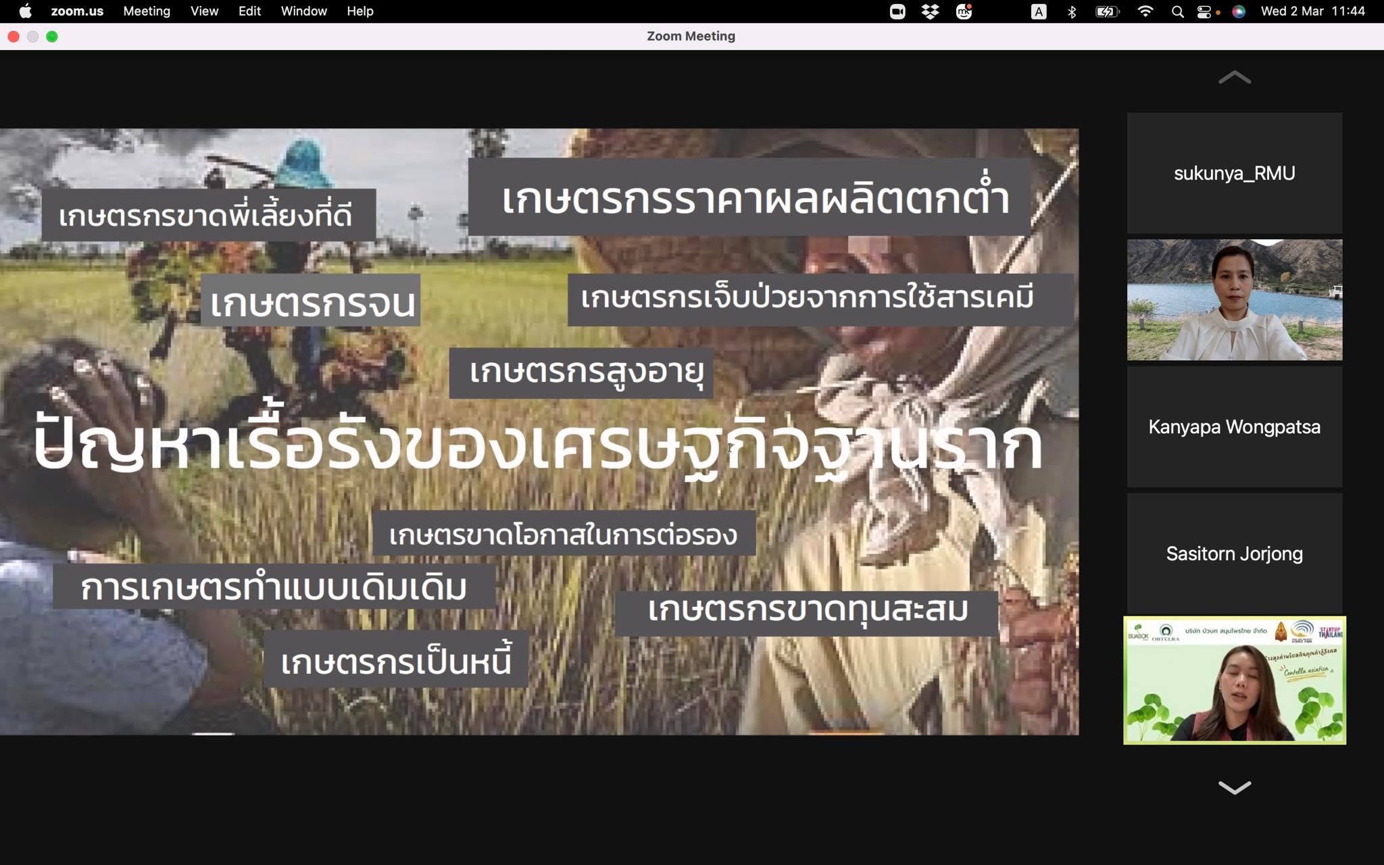Click the input source A indicator
This screenshot has width=1384, height=865.
(1039, 11)
